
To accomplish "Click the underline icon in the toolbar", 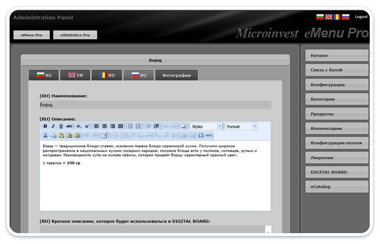I will [x=61, y=126].
